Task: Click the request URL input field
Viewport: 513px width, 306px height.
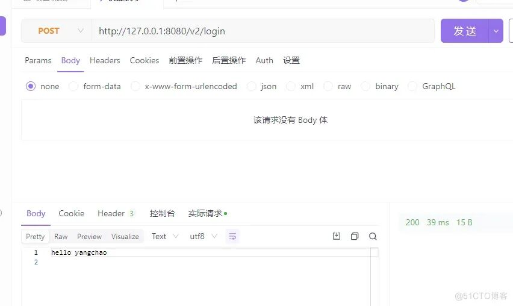Action: [x=263, y=31]
